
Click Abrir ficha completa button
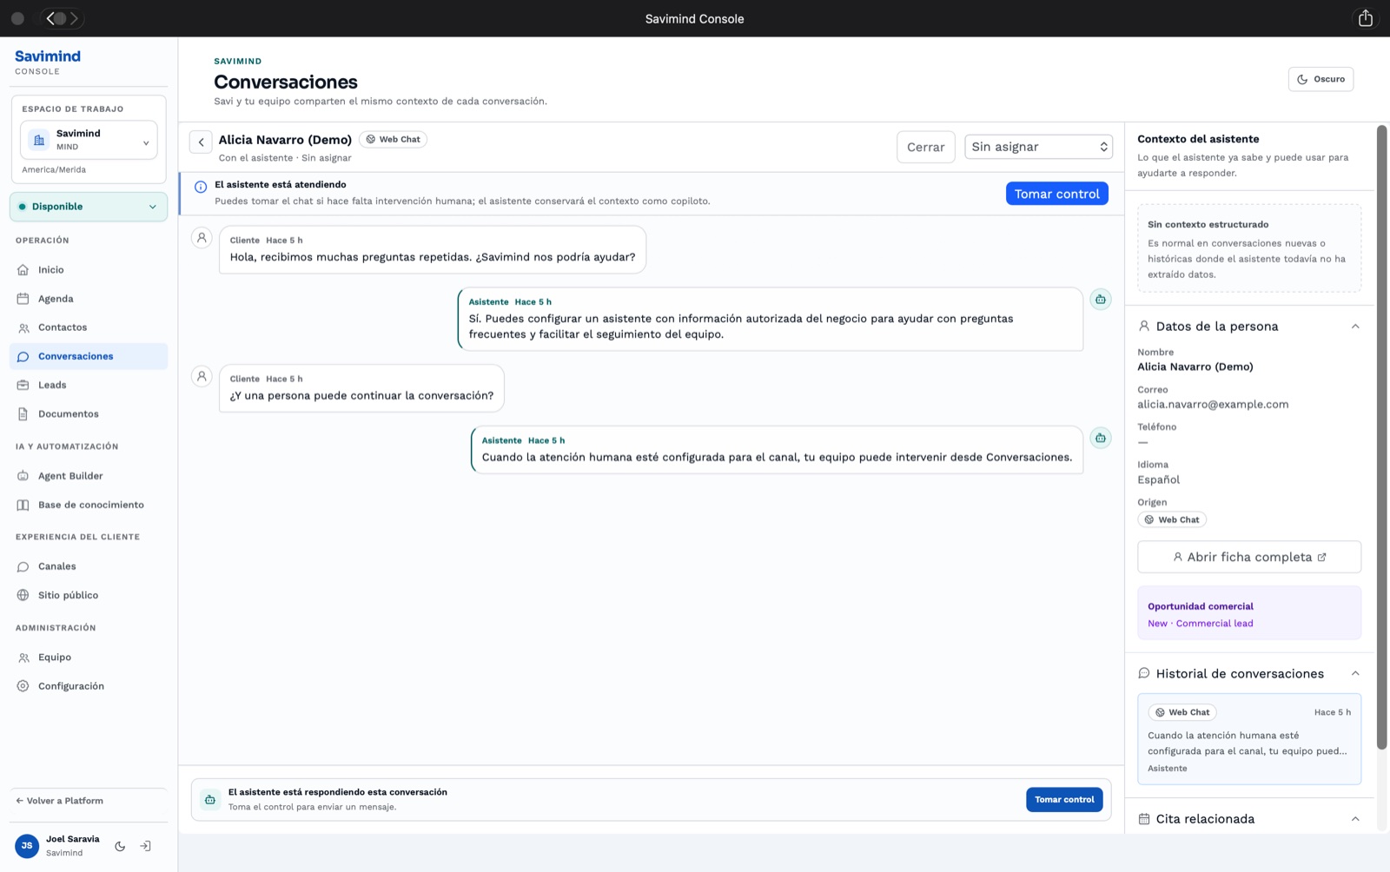pyautogui.click(x=1249, y=557)
